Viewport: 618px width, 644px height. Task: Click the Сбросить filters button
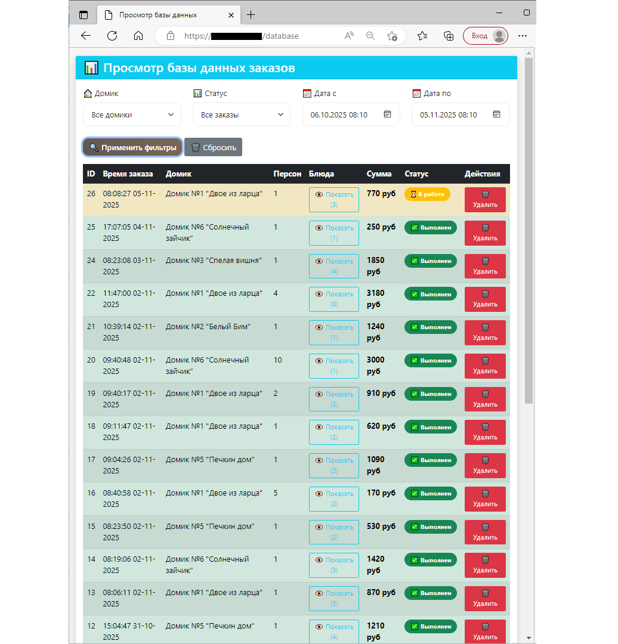click(x=214, y=147)
